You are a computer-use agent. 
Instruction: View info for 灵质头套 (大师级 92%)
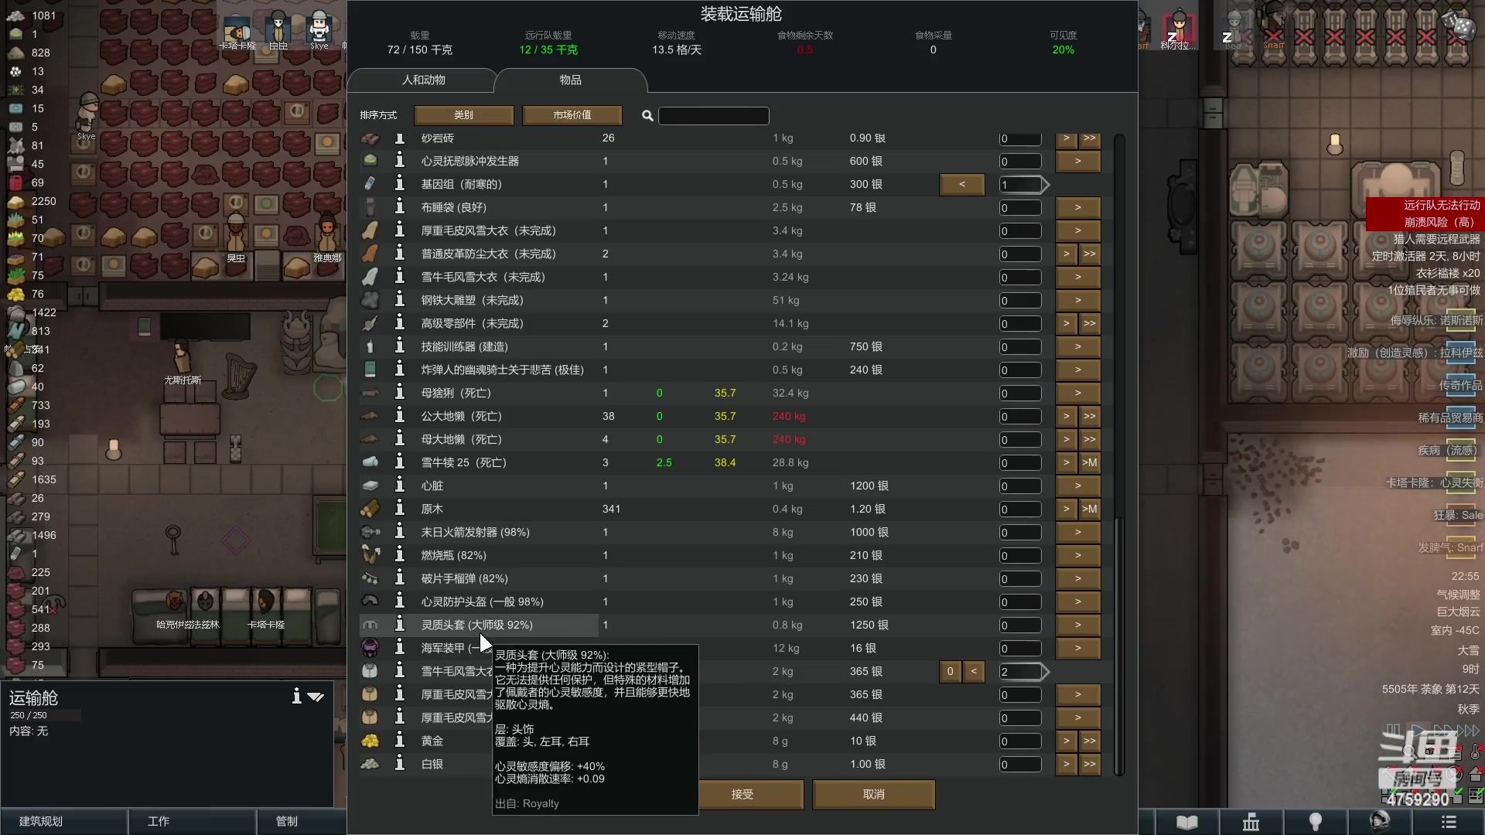click(399, 625)
